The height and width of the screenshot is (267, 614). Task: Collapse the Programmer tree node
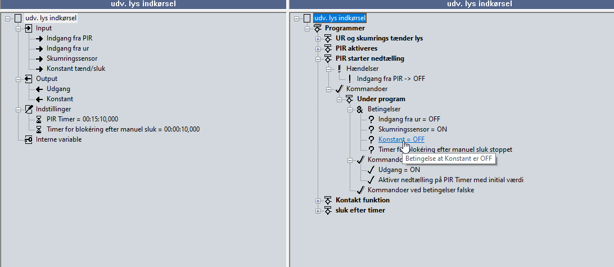click(307, 28)
